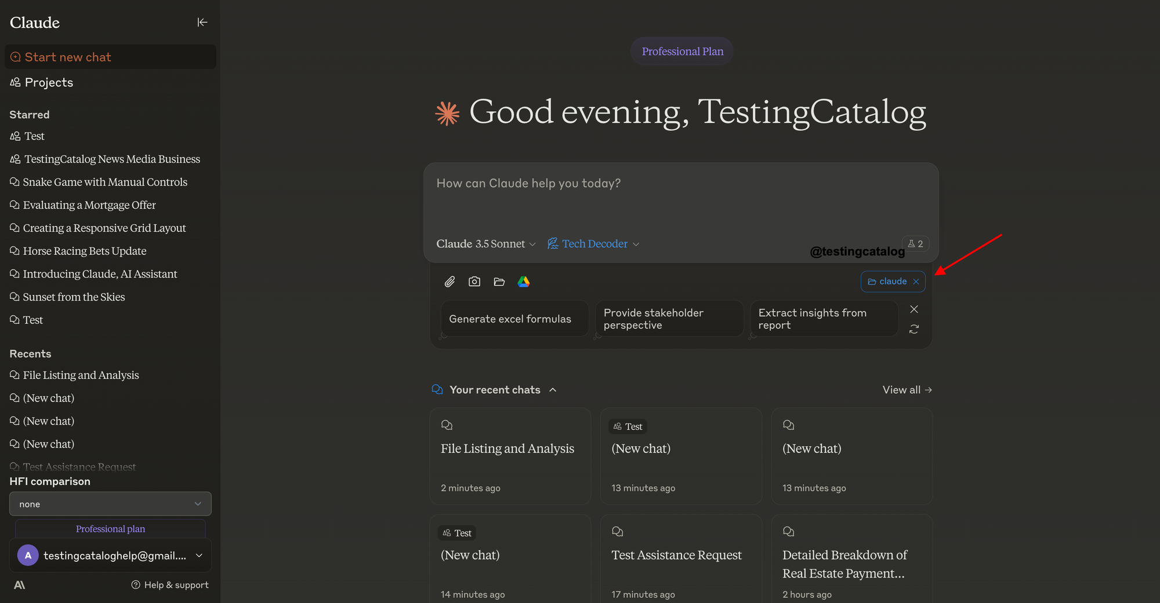1160x603 pixels.
Task: Click Test project tag on 13 minutes card
Action: (628, 426)
